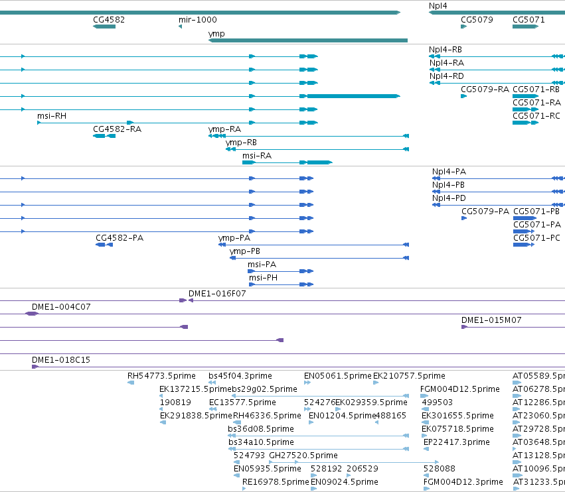Select the bs34a10.5prime EST label

pyautogui.click(x=261, y=442)
